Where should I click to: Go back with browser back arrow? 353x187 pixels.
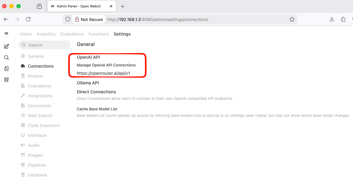point(6,19)
